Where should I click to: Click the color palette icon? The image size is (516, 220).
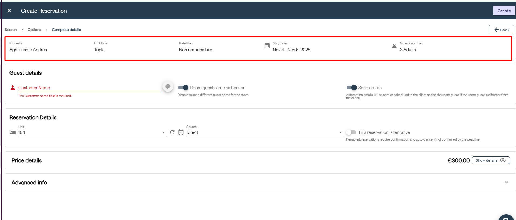[168, 87]
